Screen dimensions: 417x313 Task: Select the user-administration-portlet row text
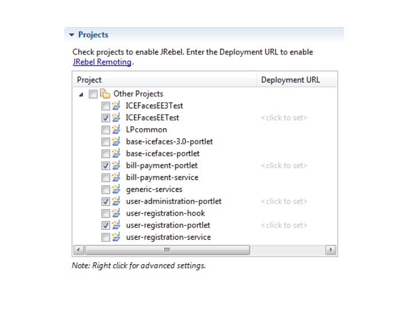pyautogui.click(x=174, y=201)
